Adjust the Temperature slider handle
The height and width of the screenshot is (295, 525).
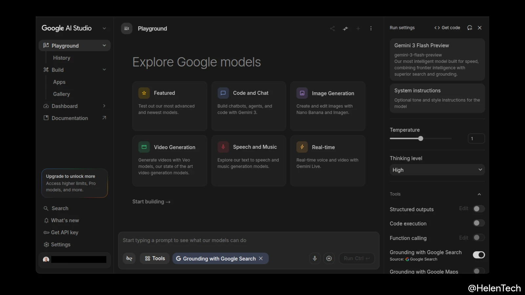(x=421, y=139)
